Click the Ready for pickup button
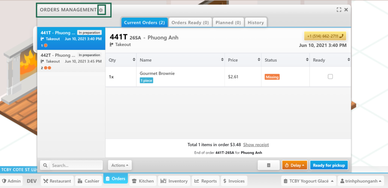Viewport: 388px width, 188px height. (329, 165)
